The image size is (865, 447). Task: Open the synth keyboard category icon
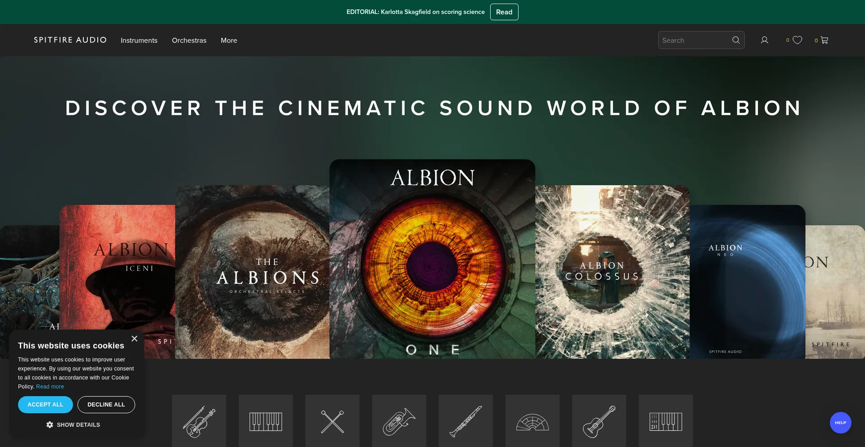[666, 421]
